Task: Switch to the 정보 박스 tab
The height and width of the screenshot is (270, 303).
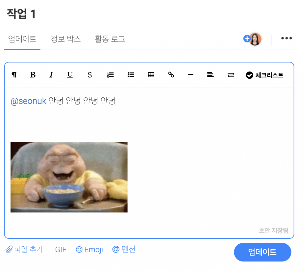Action: 65,39
